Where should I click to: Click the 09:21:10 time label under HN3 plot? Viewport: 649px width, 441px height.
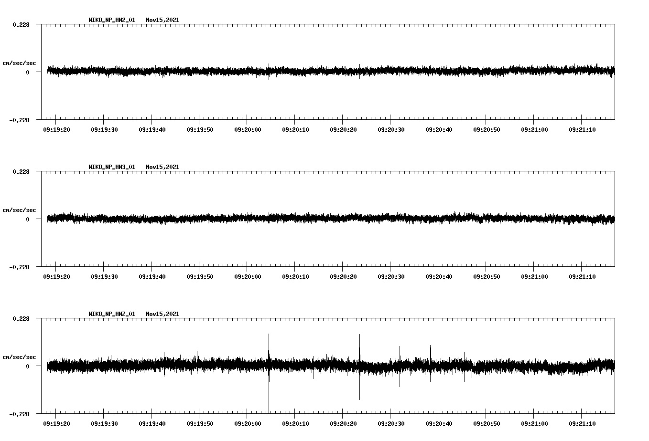tap(582, 276)
